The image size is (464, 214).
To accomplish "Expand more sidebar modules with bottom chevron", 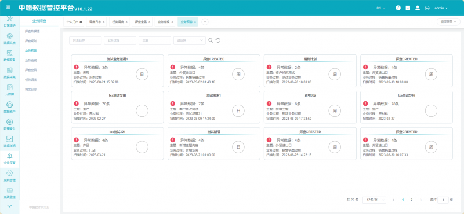I will 9,206.
